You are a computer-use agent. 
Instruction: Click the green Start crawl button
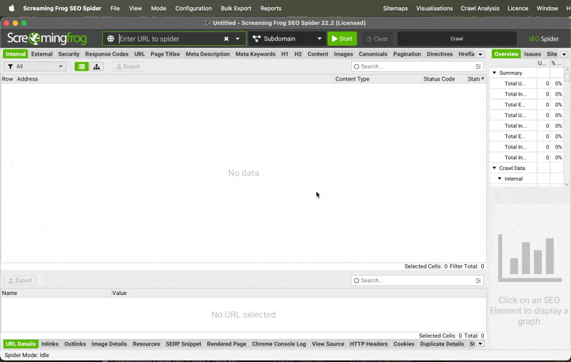[x=342, y=39]
